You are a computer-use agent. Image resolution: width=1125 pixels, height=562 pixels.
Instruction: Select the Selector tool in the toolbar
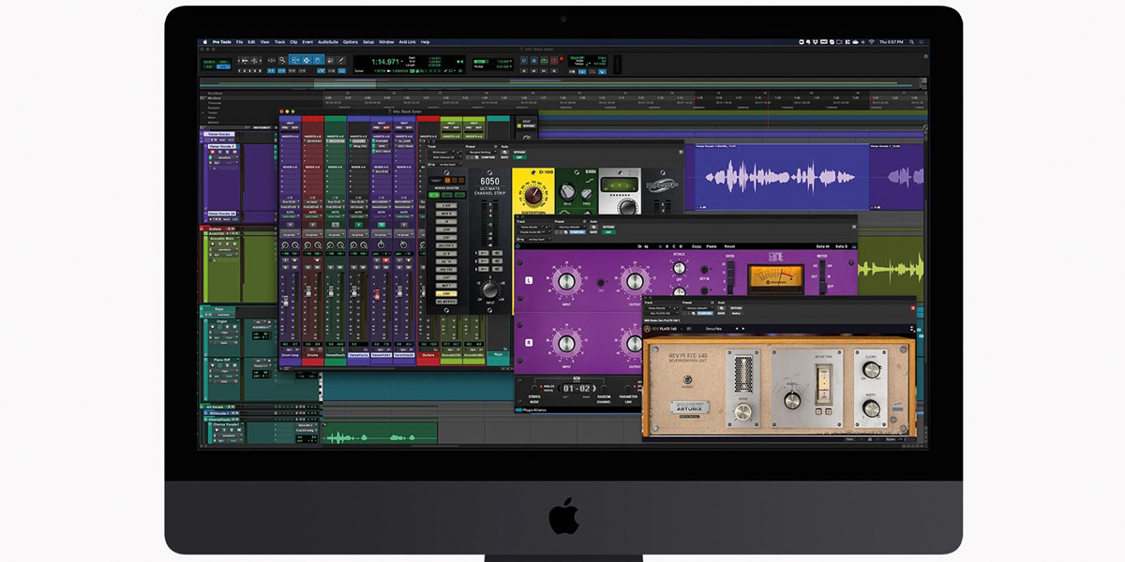(x=307, y=60)
